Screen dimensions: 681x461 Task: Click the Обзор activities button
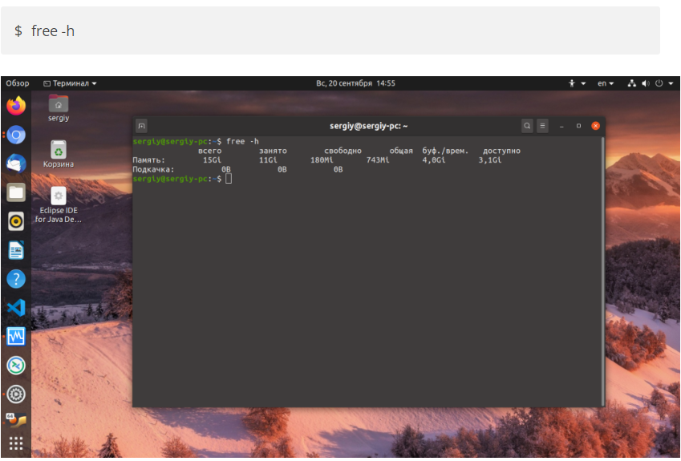(17, 83)
